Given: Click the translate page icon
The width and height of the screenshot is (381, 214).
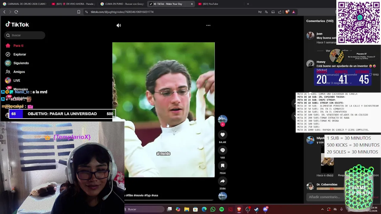Looking at the screenshot, I should (266, 12).
